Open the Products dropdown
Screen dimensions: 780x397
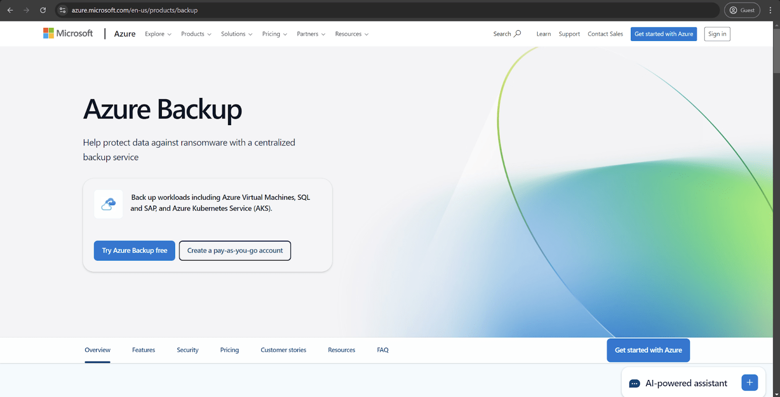tap(196, 34)
